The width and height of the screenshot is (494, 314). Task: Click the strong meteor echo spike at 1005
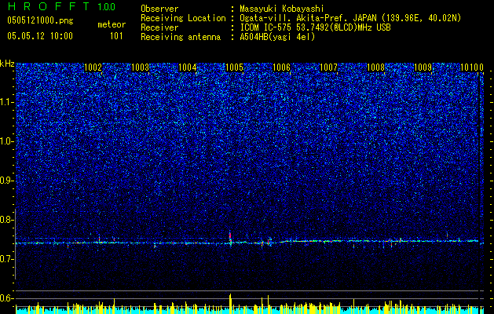point(230,239)
